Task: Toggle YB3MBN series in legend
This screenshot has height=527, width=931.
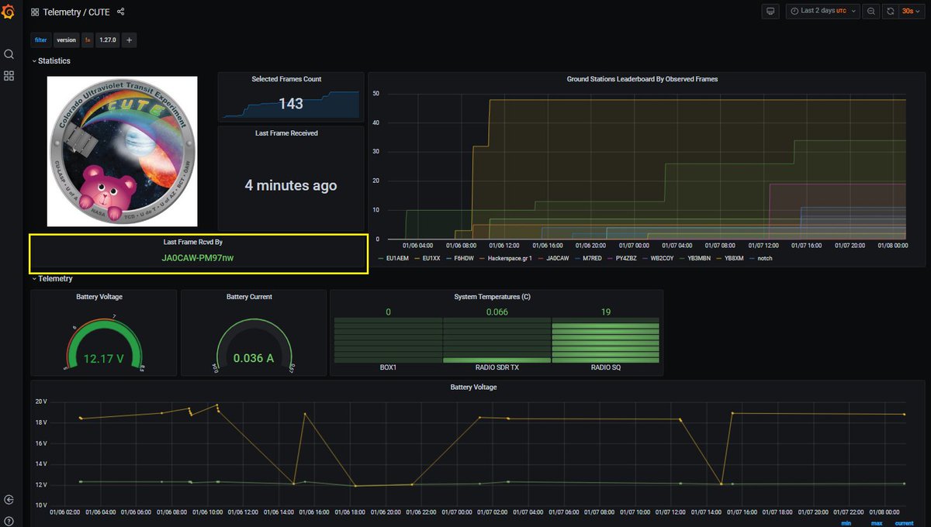Action: (699, 258)
